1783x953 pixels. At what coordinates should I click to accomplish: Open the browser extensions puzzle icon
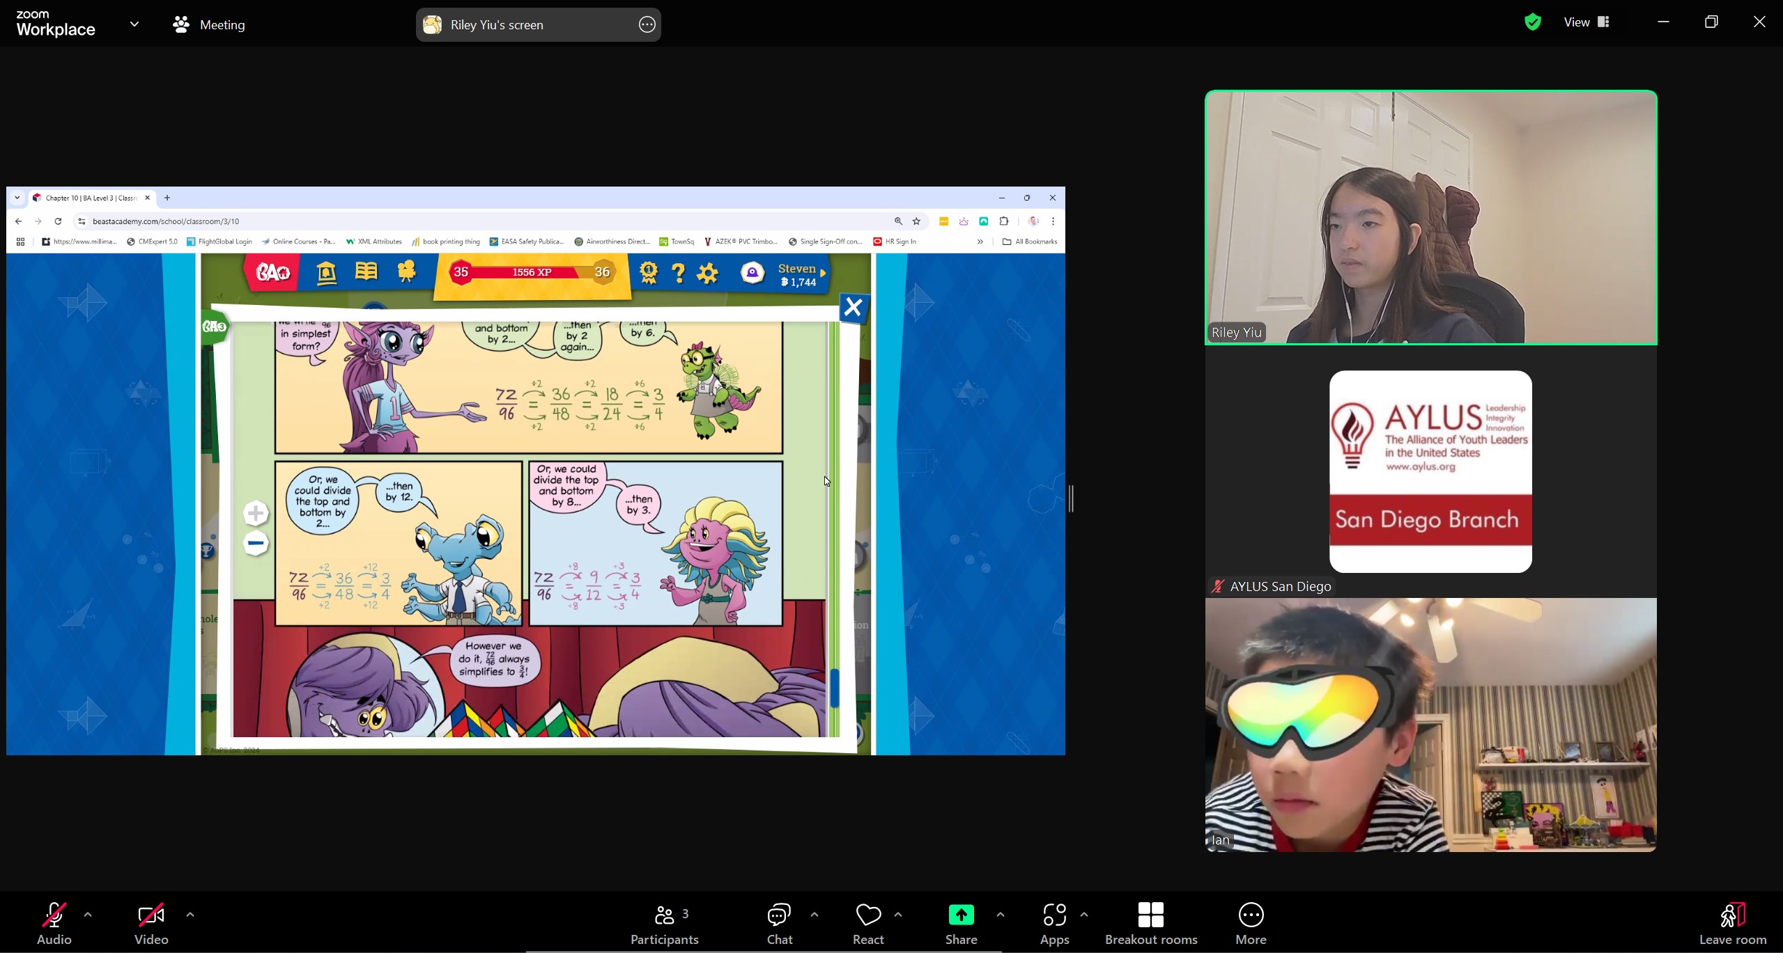pyautogui.click(x=1003, y=221)
